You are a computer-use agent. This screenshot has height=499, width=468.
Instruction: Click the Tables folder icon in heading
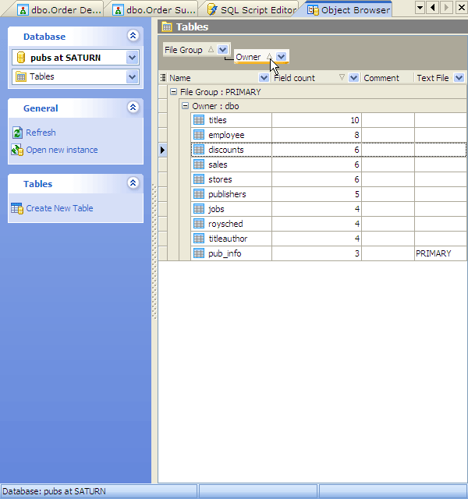pyautogui.click(x=167, y=27)
